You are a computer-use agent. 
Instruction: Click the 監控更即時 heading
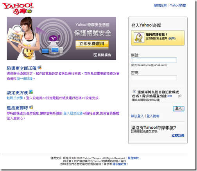[x=18, y=108]
